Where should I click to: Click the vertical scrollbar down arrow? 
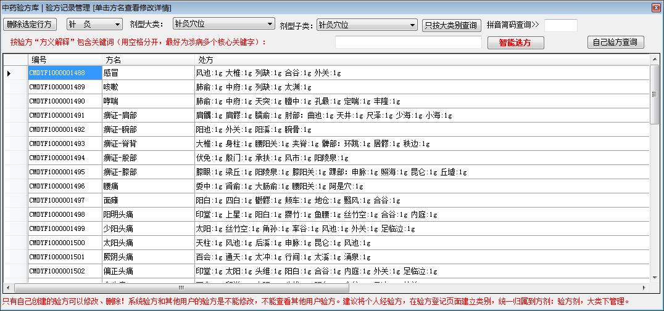[x=655, y=278]
